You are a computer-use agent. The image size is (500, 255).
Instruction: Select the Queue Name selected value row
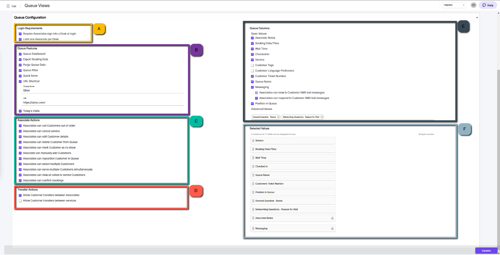(293, 175)
